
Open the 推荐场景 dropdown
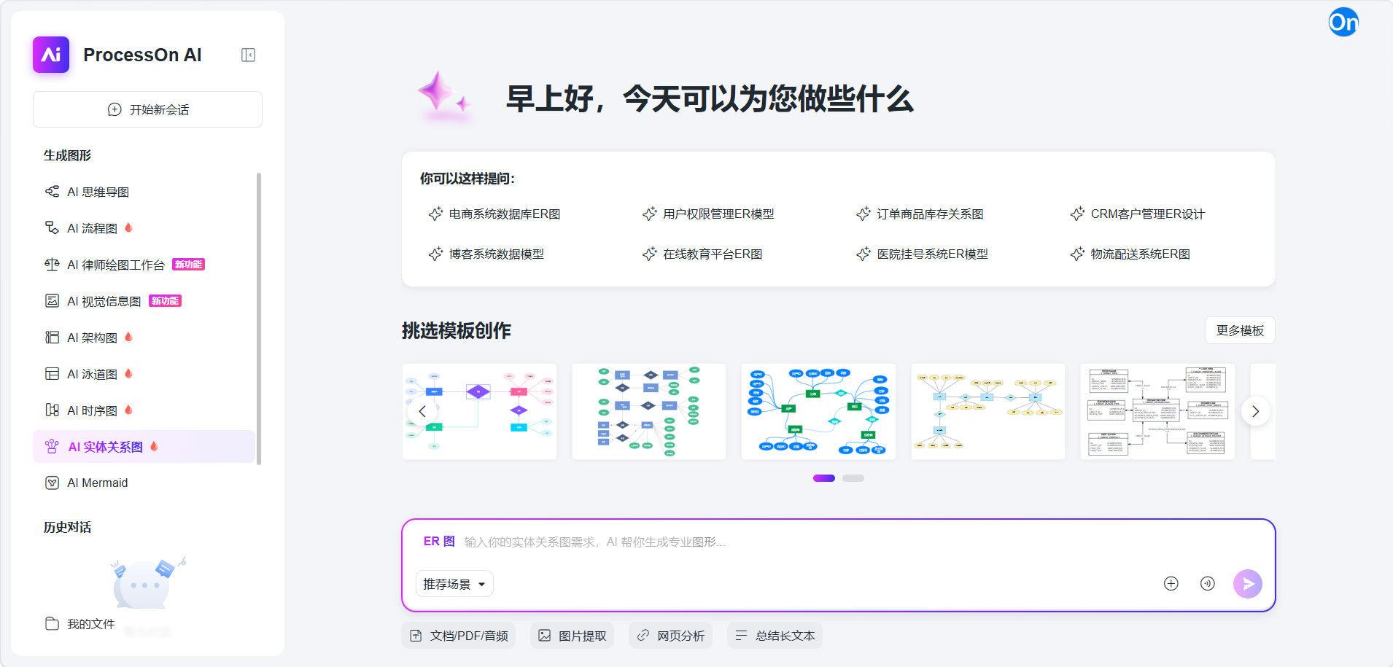click(x=454, y=584)
